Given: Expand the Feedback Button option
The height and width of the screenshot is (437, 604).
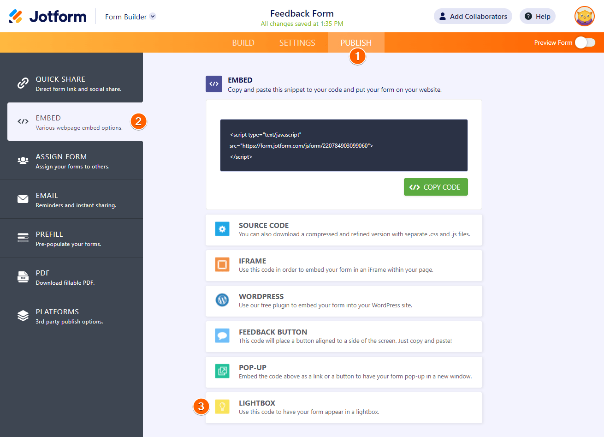Looking at the screenshot, I should [344, 336].
